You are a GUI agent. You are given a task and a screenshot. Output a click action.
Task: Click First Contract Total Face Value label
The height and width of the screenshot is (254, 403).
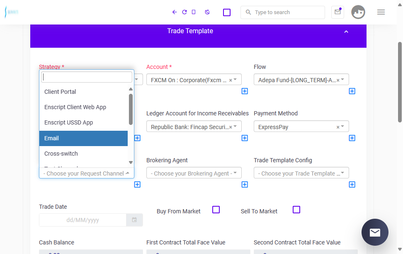186,242
